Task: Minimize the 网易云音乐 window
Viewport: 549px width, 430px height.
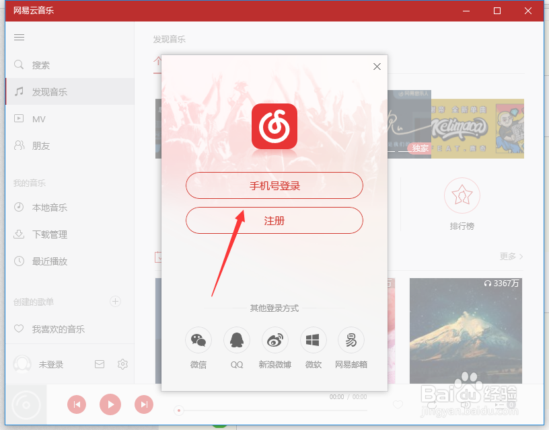Action: [x=466, y=11]
